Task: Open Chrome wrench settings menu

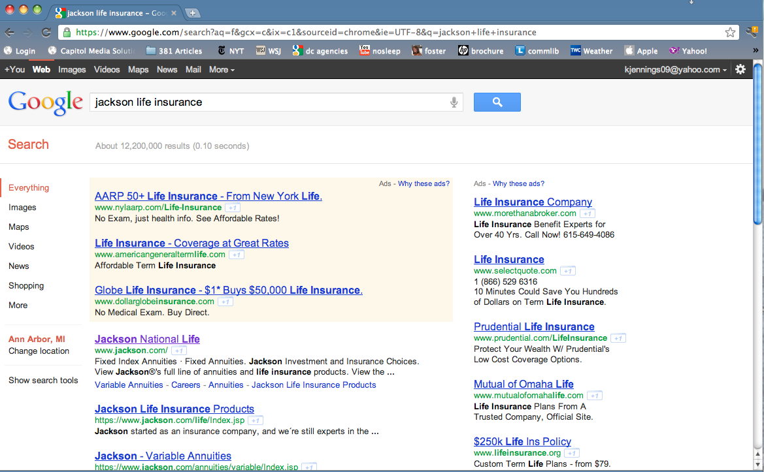Action: click(x=752, y=33)
